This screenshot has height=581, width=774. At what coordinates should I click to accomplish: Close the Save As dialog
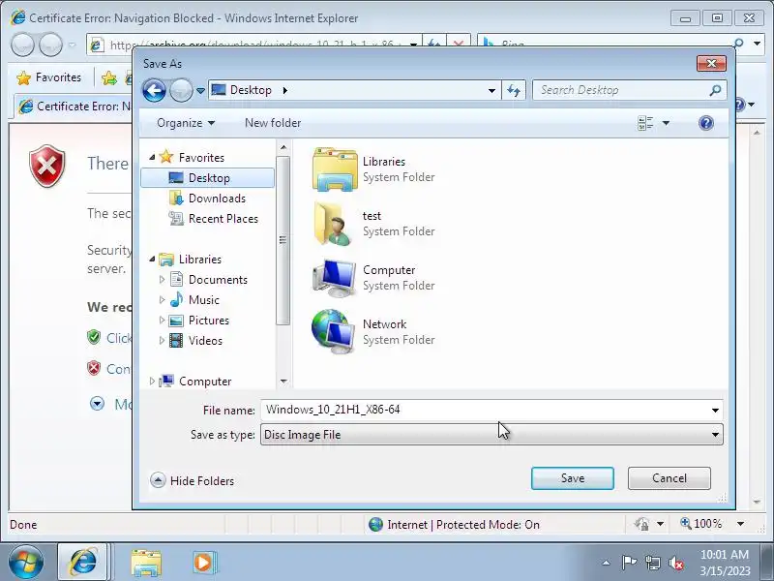tap(711, 63)
